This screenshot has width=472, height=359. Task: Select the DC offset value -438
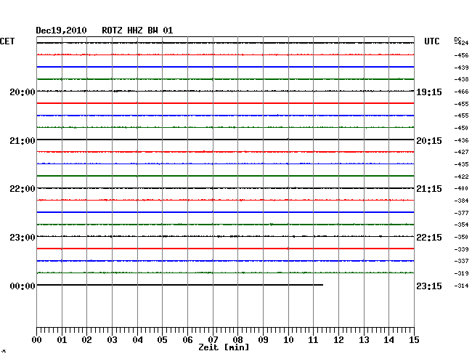tap(461, 79)
